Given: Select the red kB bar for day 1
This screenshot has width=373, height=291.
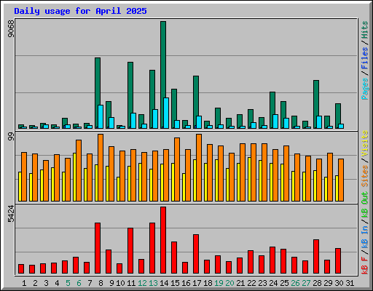Looking at the screenshot, I should tap(21, 269).
